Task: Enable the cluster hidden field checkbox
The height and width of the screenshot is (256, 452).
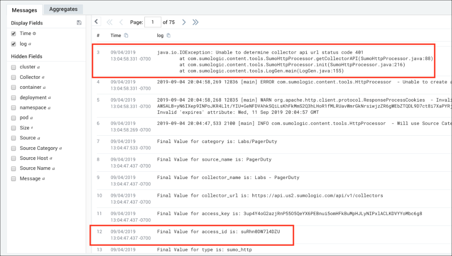Action: (x=14, y=67)
